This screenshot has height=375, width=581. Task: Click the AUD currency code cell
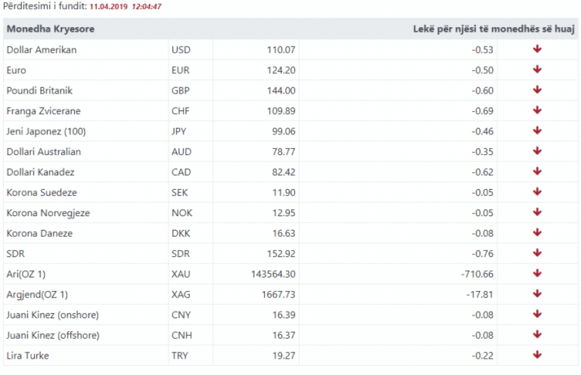181,152
